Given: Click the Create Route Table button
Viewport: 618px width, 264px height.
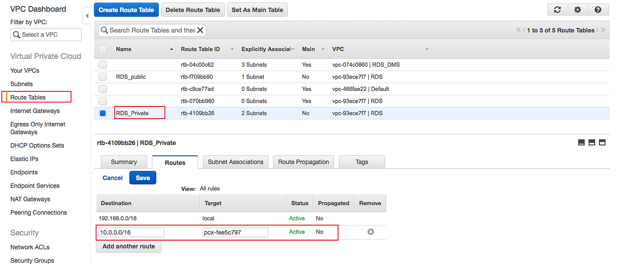Looking at the screenshot, I should (x=126, y=9).
